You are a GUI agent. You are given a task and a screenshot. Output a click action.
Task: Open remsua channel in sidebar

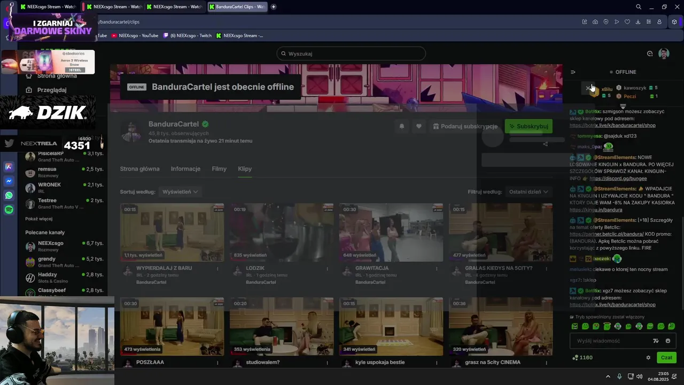click(64, 172)
